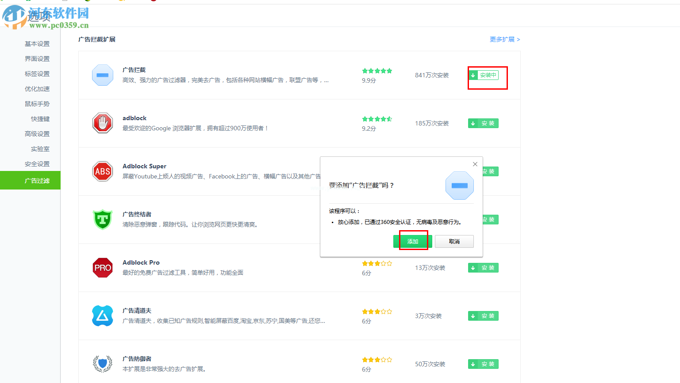680x383 pixels.
Task: Click the 广告清道夫 title
Action: (137, 311)
